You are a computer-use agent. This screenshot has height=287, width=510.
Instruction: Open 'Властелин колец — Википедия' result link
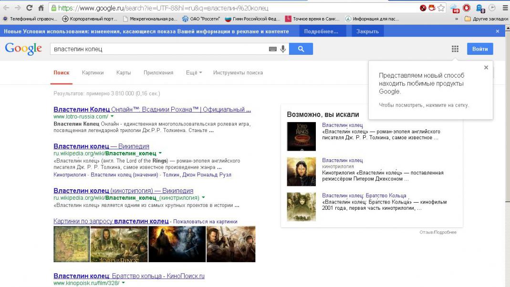[x=101, y=146]
